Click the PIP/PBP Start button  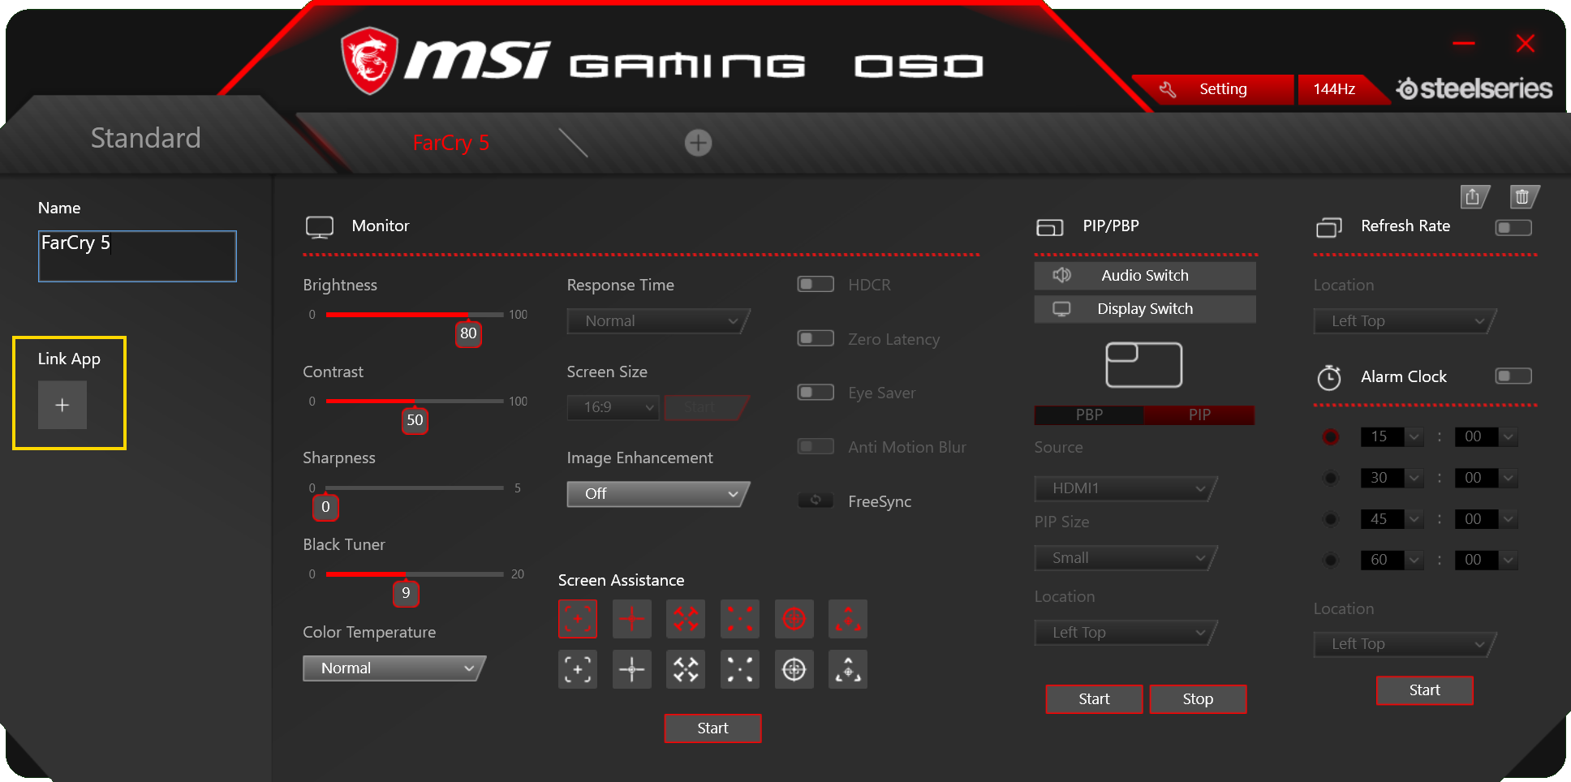[x=1094, y=699]
